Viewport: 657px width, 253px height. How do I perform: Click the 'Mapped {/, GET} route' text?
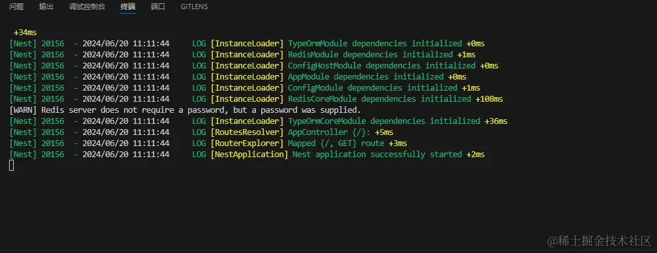[x=336, y=143]
